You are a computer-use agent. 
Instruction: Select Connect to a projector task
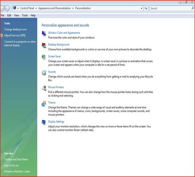pyautogui.click(x=20, y=44)
